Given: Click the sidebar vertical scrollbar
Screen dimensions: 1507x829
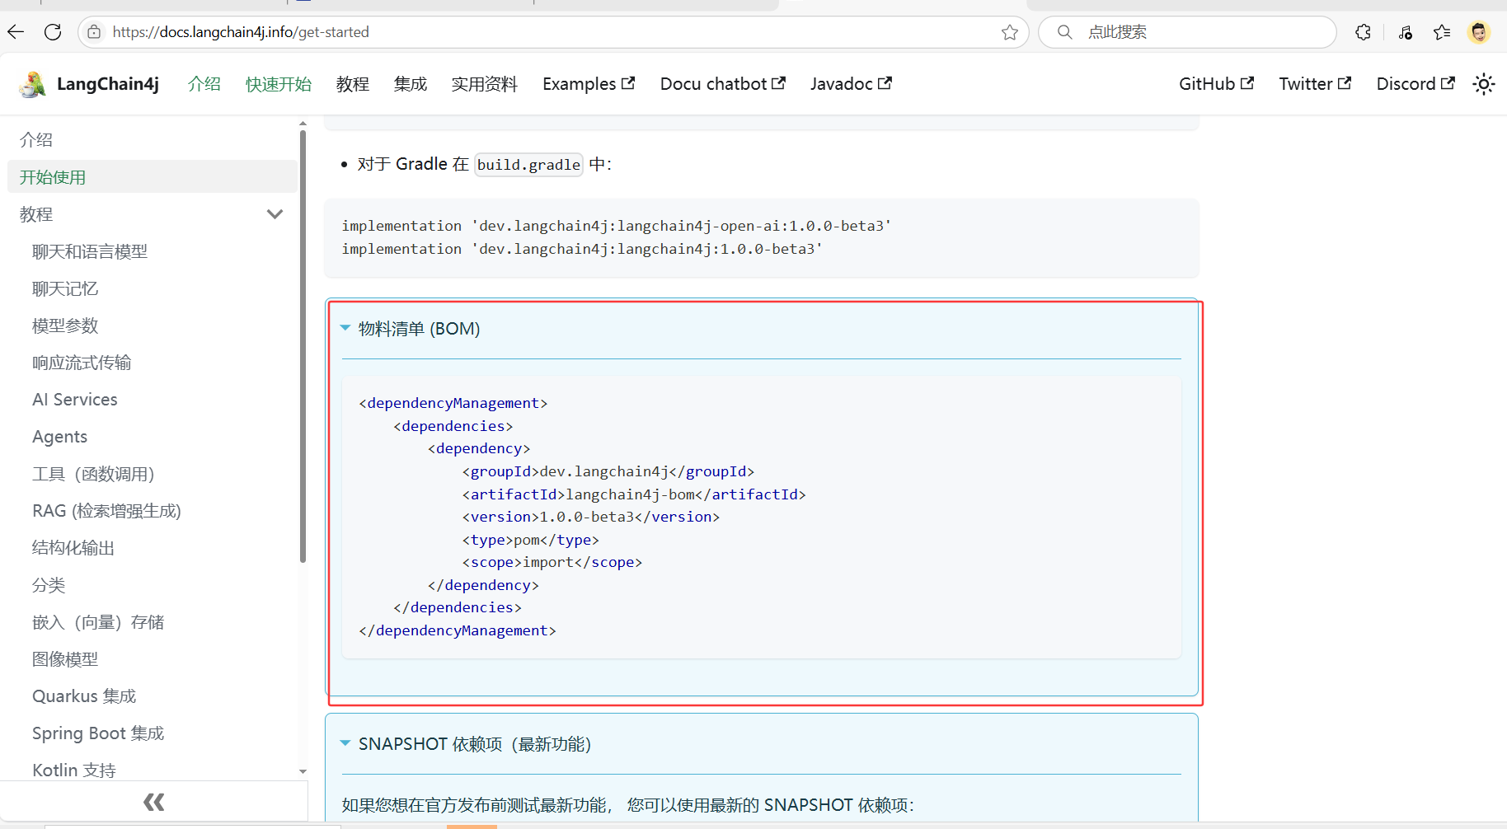Looking at the screenshot, I should click(303, 346).
